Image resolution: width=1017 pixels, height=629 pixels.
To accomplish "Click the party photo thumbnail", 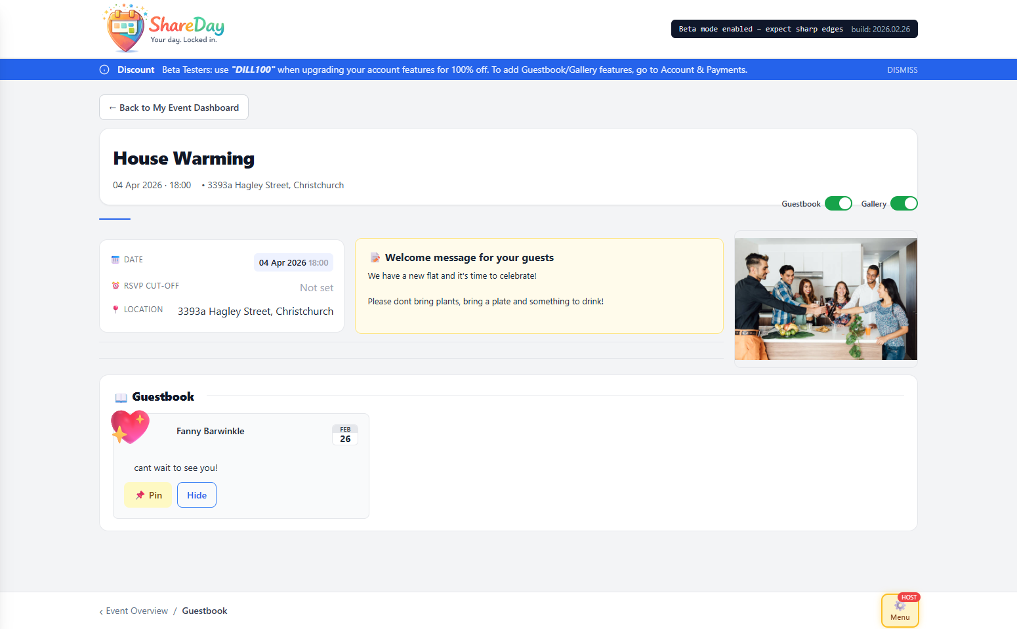I will pyautogui.click(x=825, y=298).
